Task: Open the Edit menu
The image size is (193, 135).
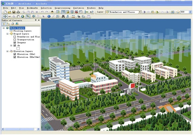Action: pyautogui.click(x=14, y=8)
